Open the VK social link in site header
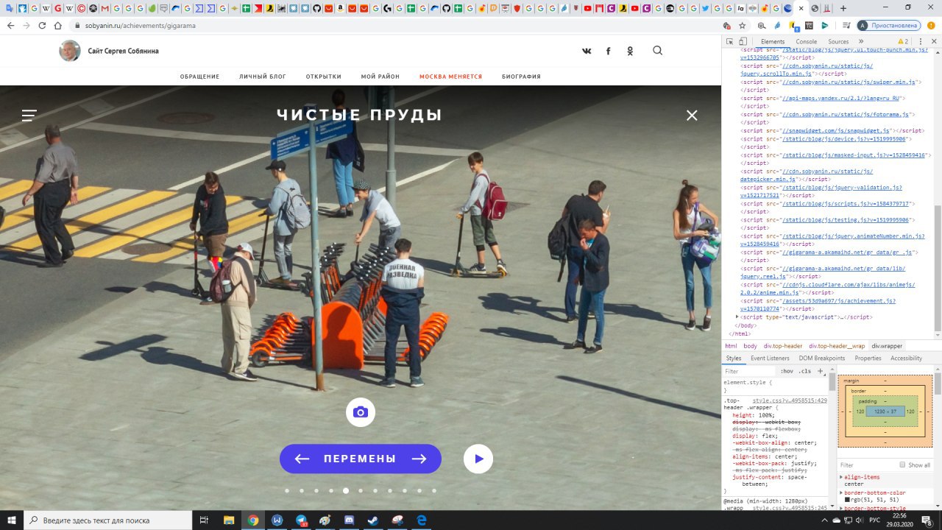Screen dimensions: 942x530 click(587, 51)
